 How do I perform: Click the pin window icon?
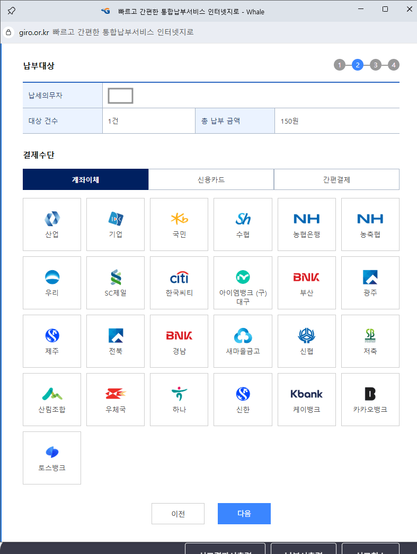(11, 11)
